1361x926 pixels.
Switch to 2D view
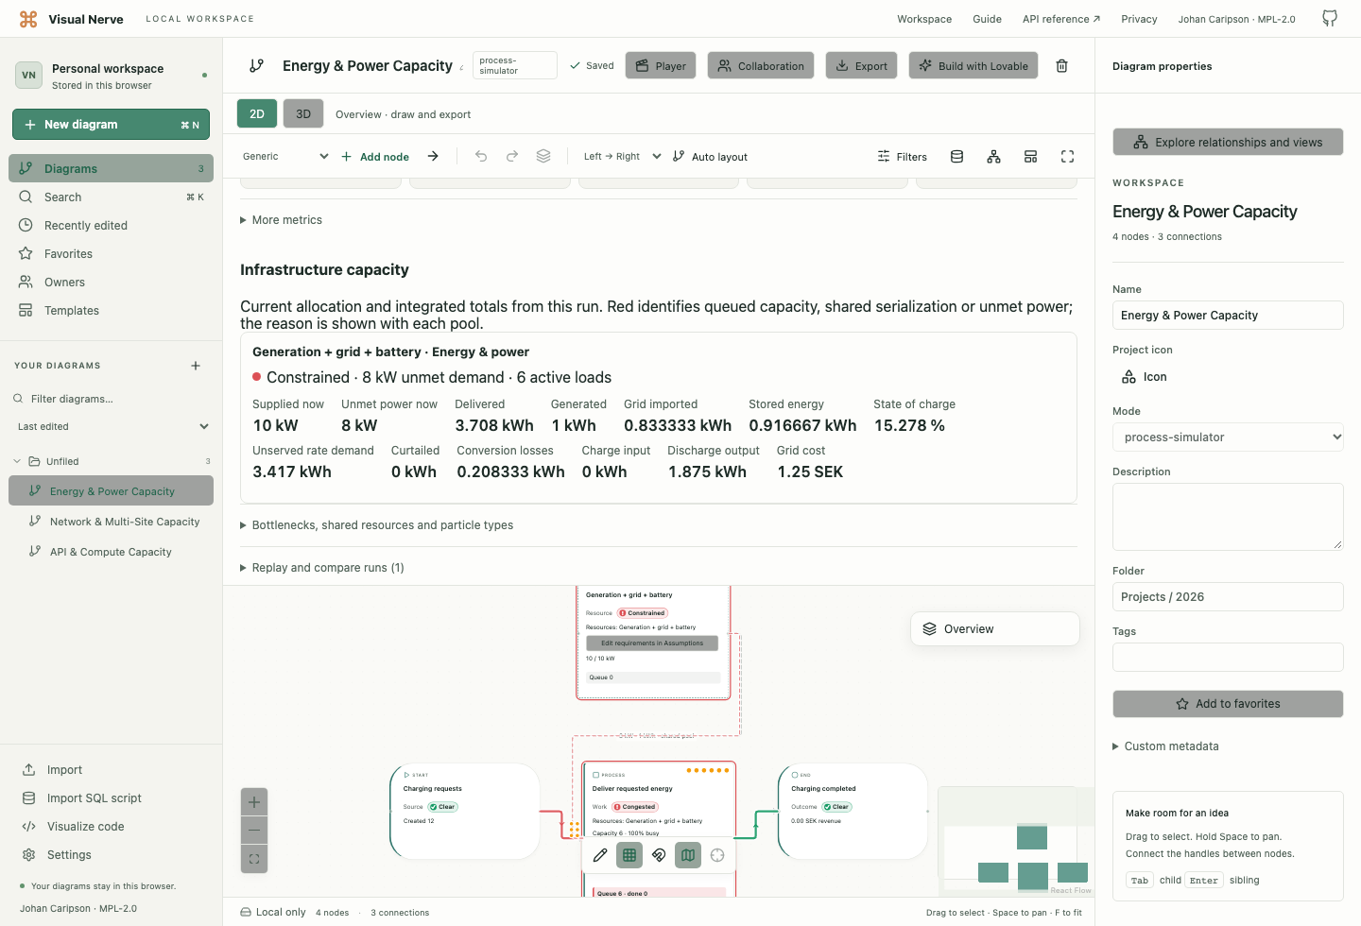[257, 113]
